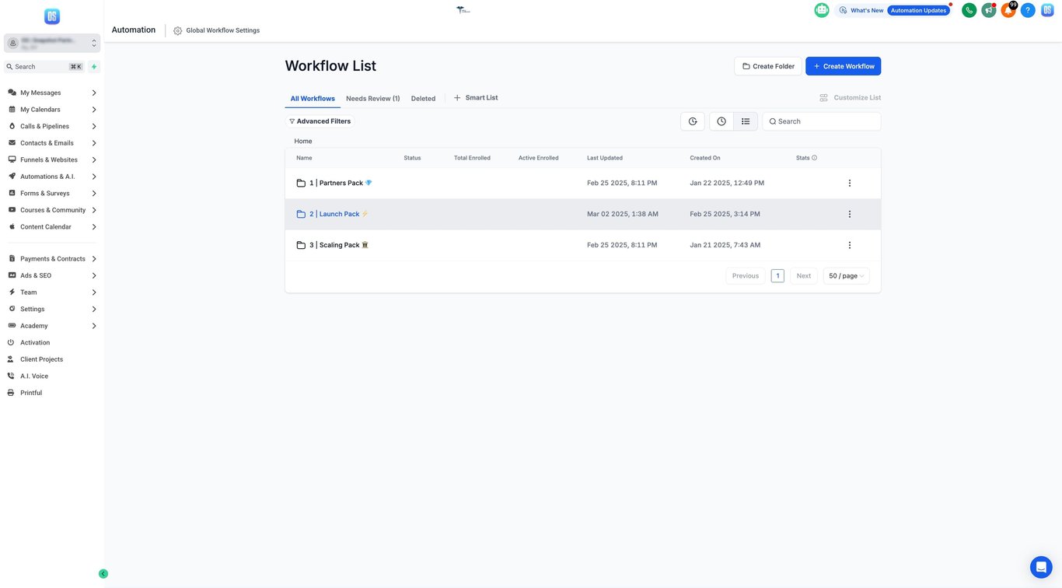Go to the Next page

click(x=804, y=276)
